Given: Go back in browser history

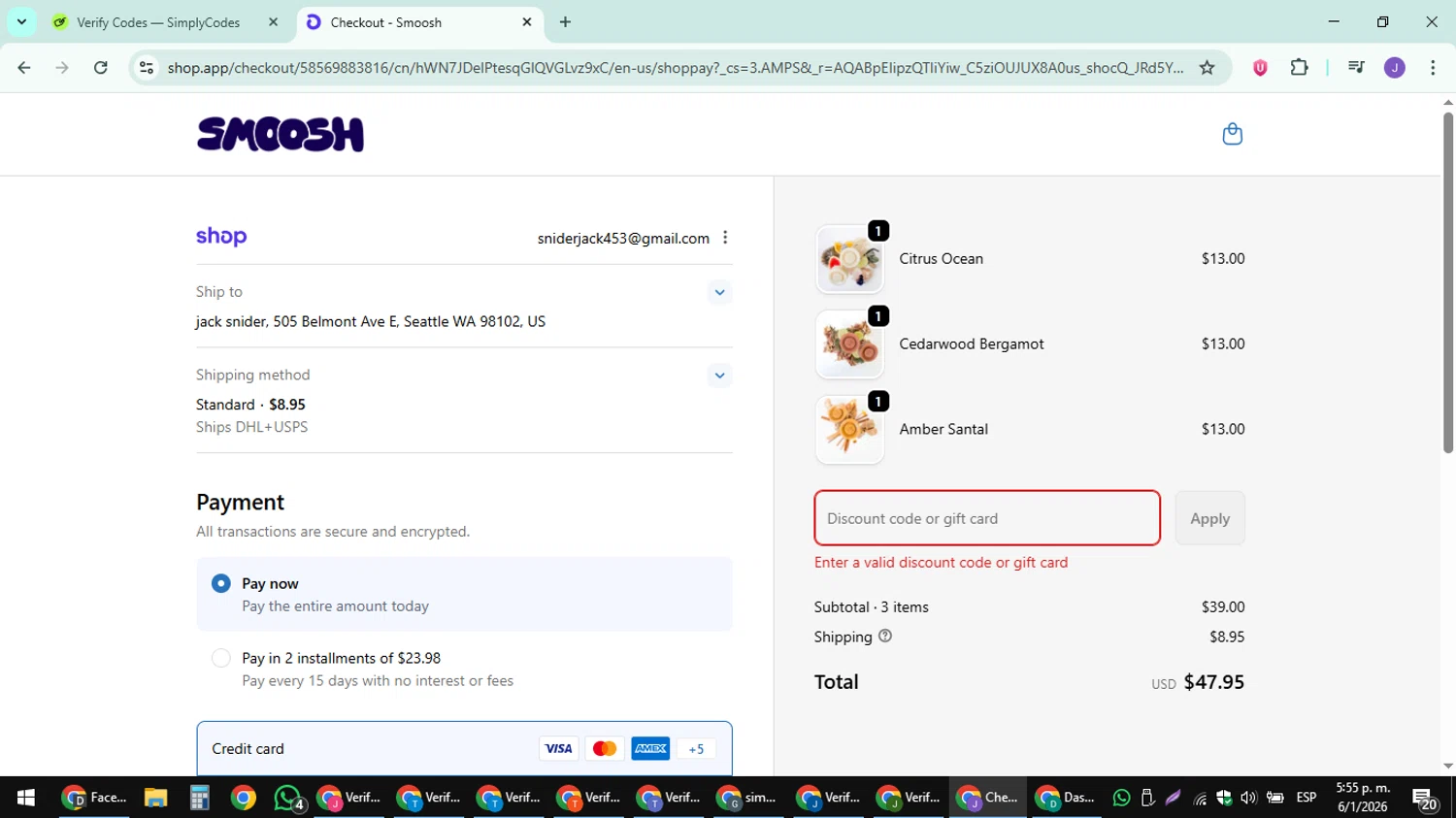Looking at the screenshot, I should (x=24, y=68).
